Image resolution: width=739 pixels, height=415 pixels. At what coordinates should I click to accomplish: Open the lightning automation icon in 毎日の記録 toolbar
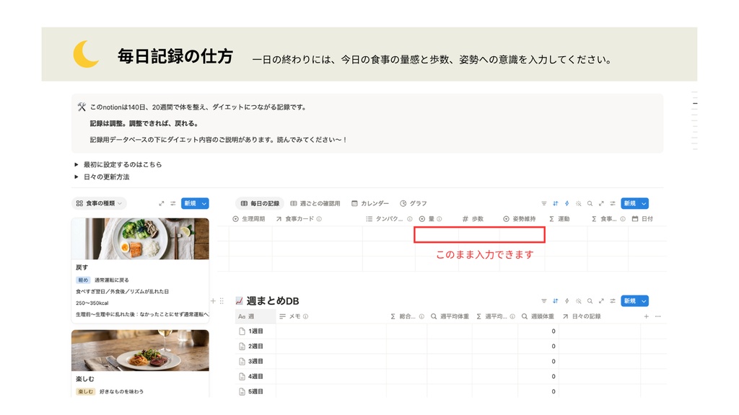[567, 203]
